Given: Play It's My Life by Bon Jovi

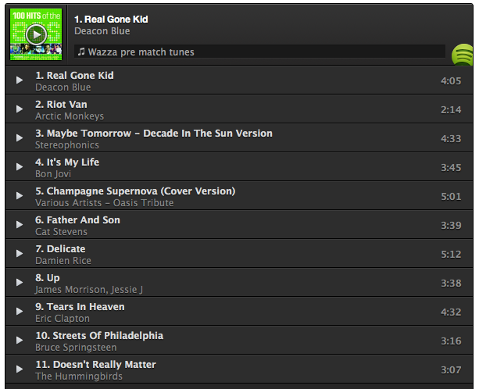Looking at the screenshot, I should [20, 168].
